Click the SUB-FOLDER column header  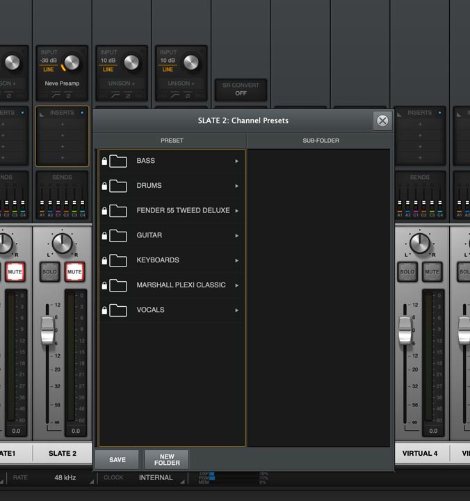321,141
